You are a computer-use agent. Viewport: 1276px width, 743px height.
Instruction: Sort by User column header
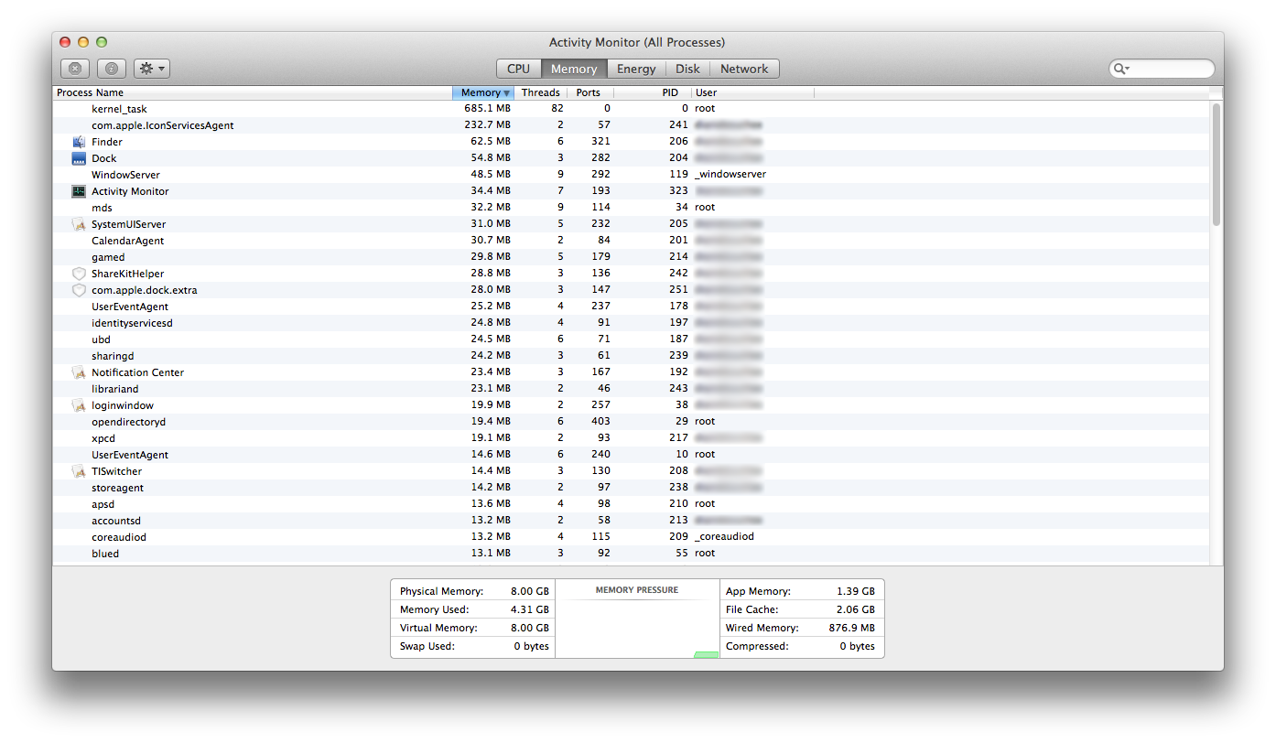(x=752, y=92)
